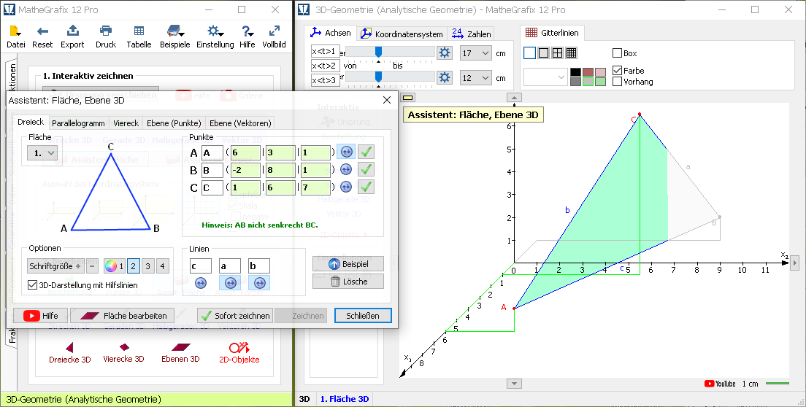Select option 2 toggle in Optionen
The image size is (806, 407).
point(133,265)
